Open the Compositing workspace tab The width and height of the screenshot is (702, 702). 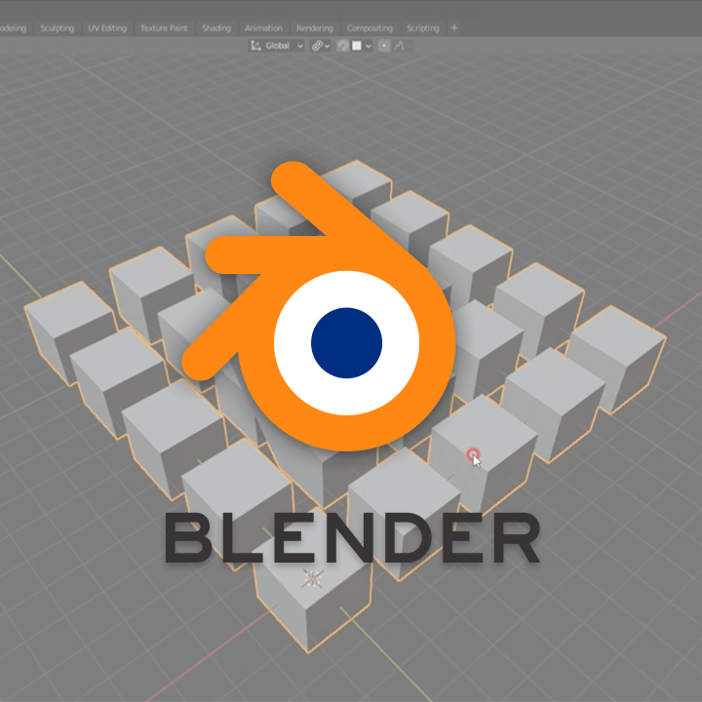[370, 28]
